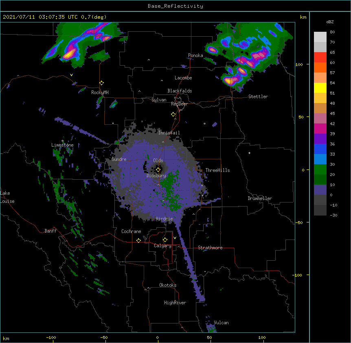
Task: Click the Sylvan label on the map
Action: [159, 100]
